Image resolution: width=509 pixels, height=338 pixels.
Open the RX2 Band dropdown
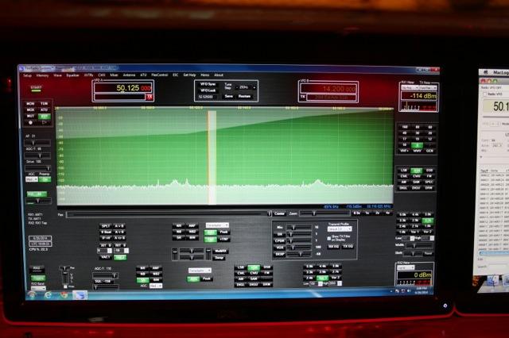point(38,288)
